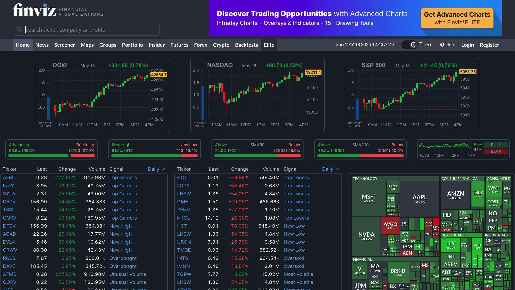This screenshot has height=290, width=515.
Task: Open ticker DAVE
Action: (9, 266)
